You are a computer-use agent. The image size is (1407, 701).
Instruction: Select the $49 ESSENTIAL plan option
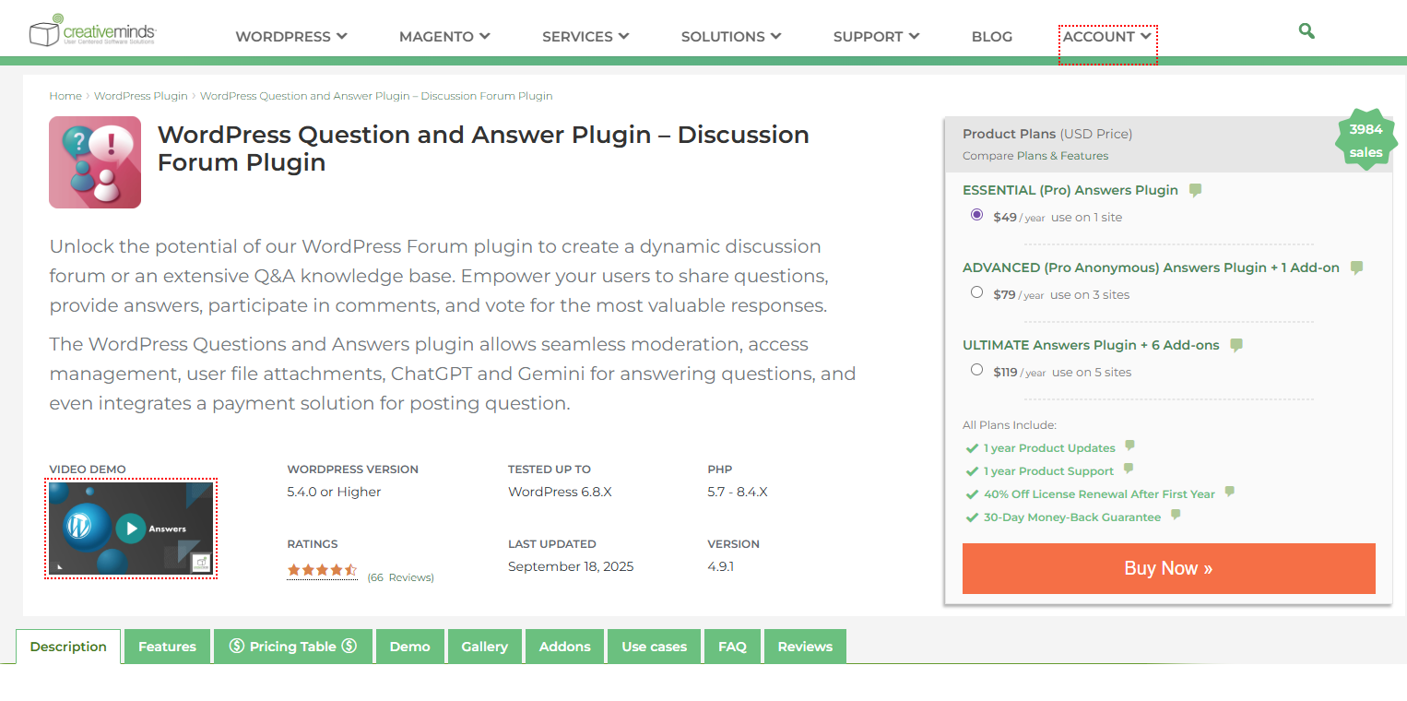(976, 214)
